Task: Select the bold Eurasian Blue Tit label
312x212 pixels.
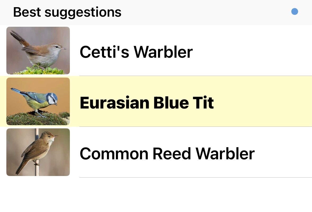Action: click(x=147, y=103)
